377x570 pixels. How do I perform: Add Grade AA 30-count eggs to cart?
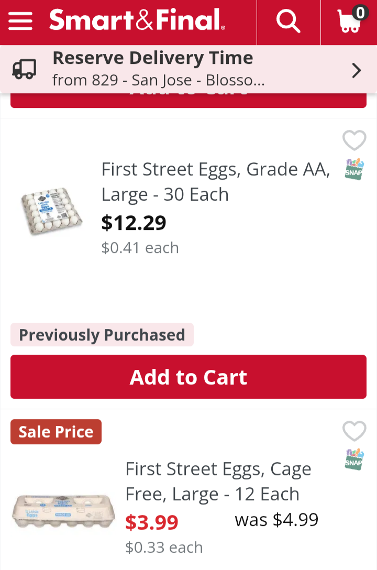(x=188, y=377)
